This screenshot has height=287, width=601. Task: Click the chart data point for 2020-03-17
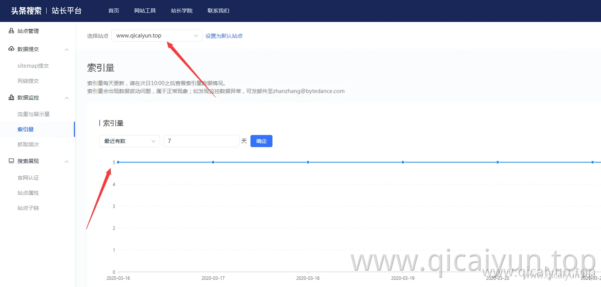point(213,162)
